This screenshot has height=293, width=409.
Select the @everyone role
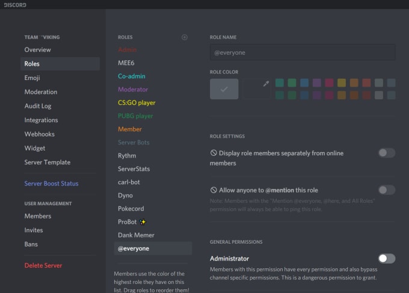click(153, 248)
